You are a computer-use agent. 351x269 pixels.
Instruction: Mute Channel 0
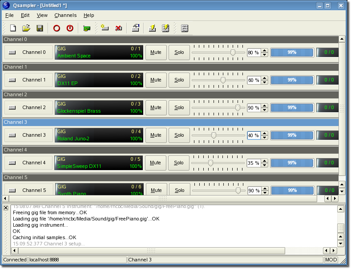[x=156, y=53]
